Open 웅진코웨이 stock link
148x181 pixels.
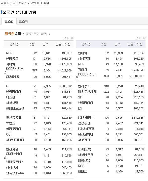pyautogui.click(x=85, y=134)
